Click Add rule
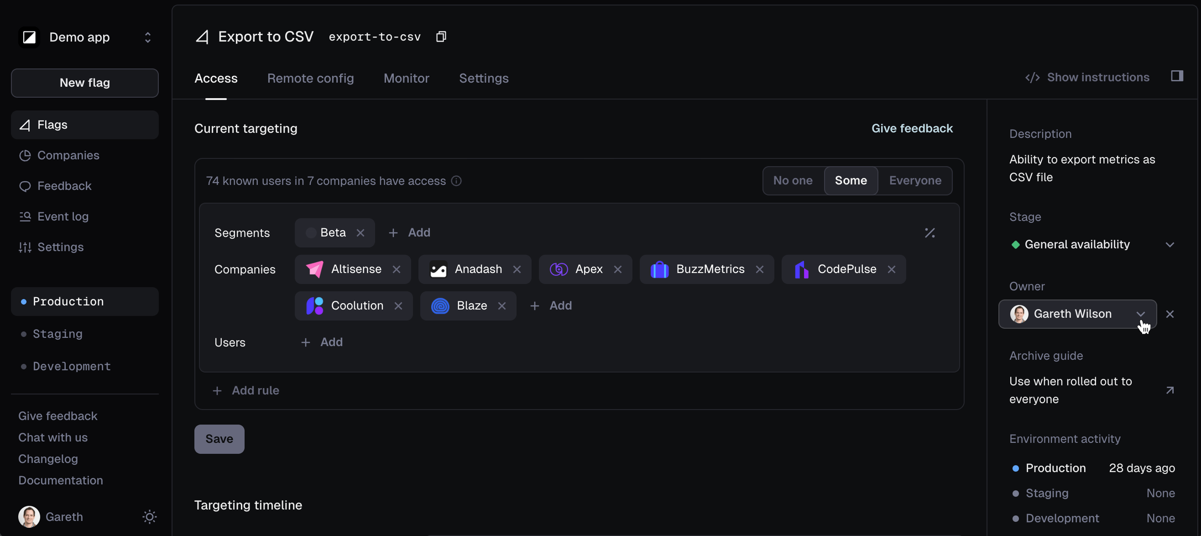Image resolution: width=1201 pixels, height=536 pixels. click(245, 390)
